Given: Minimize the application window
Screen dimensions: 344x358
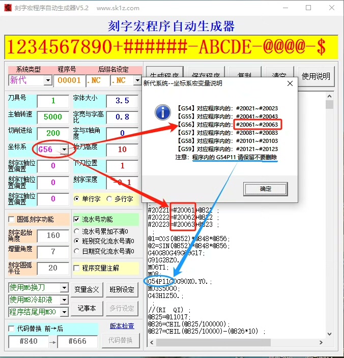Looking at the screenshot, I should pos(285,8).
